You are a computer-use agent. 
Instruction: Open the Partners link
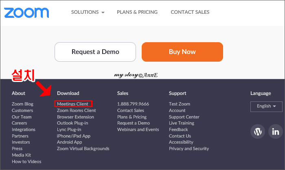point(20,136)
